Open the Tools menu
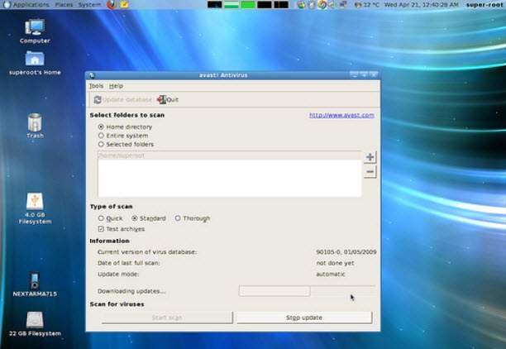Image resolution: width=506 pixels, height=349 pixels. coord(96,86)
